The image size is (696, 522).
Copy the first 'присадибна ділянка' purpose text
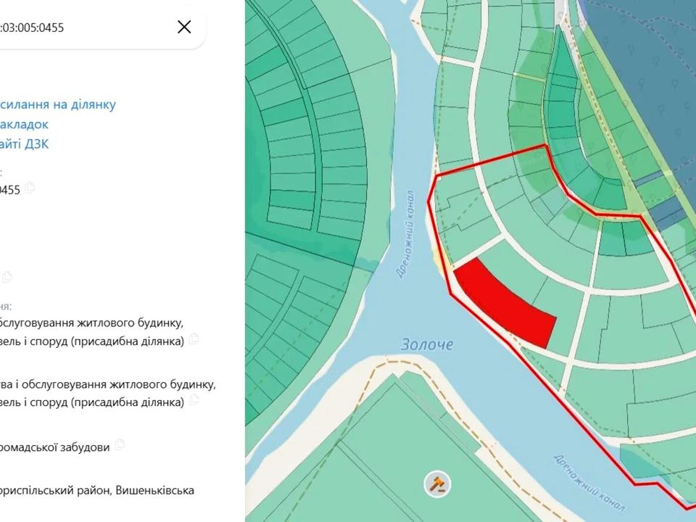194,339
